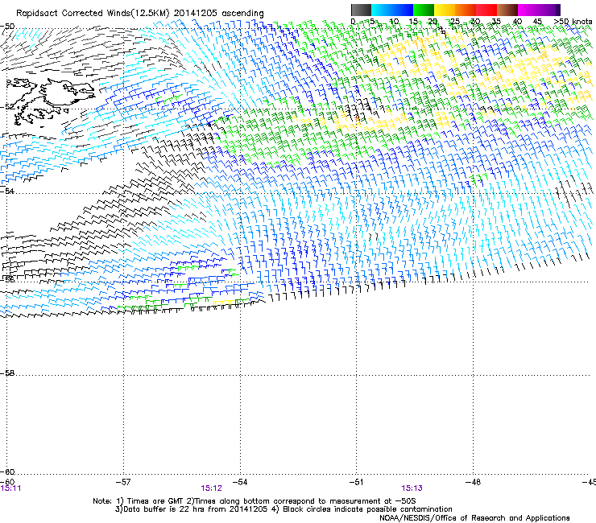
Task: Click the -54 latitude label
Action: point(7,191)
